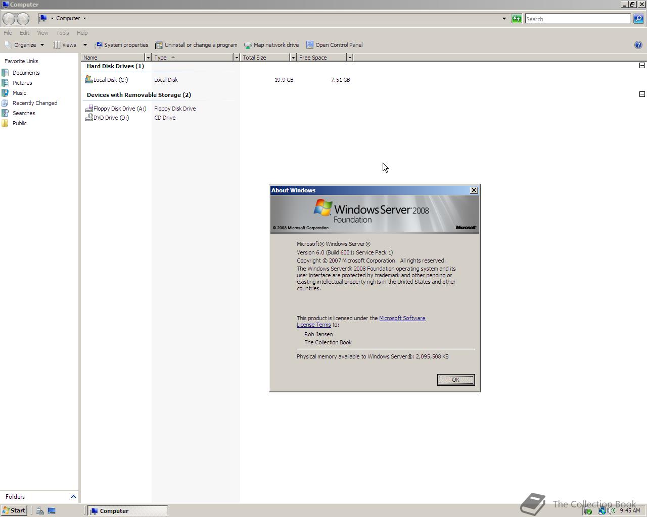
Task: Go forward using the Forward arrow button
Action: click(23, 19)
